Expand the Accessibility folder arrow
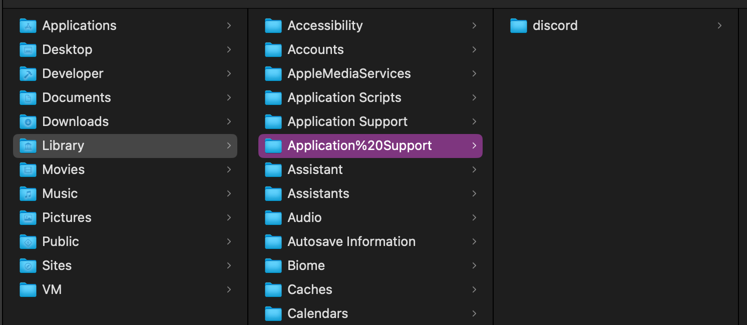This screenshot has height=325, width=747. click(x=474, y=25)
